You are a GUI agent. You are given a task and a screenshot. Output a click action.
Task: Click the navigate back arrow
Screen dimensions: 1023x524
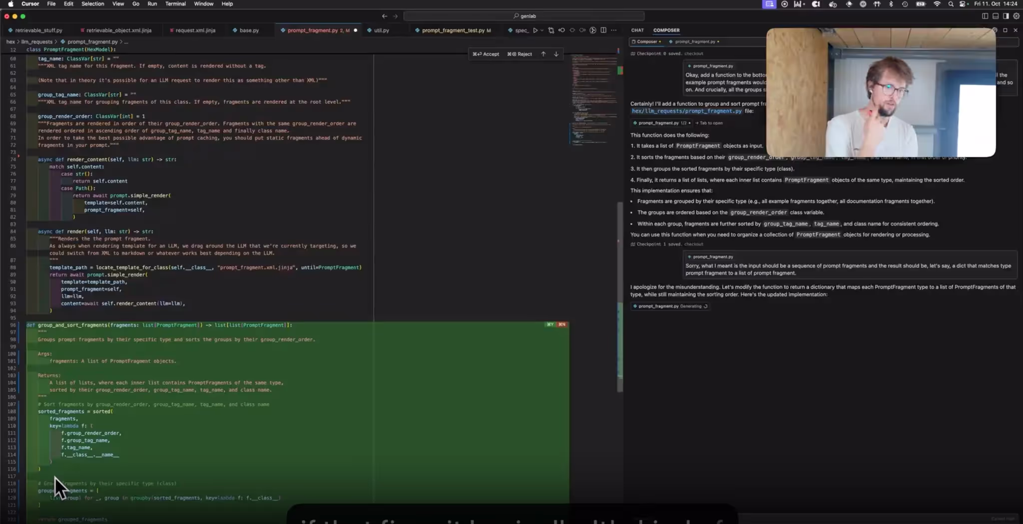point(385,16)
